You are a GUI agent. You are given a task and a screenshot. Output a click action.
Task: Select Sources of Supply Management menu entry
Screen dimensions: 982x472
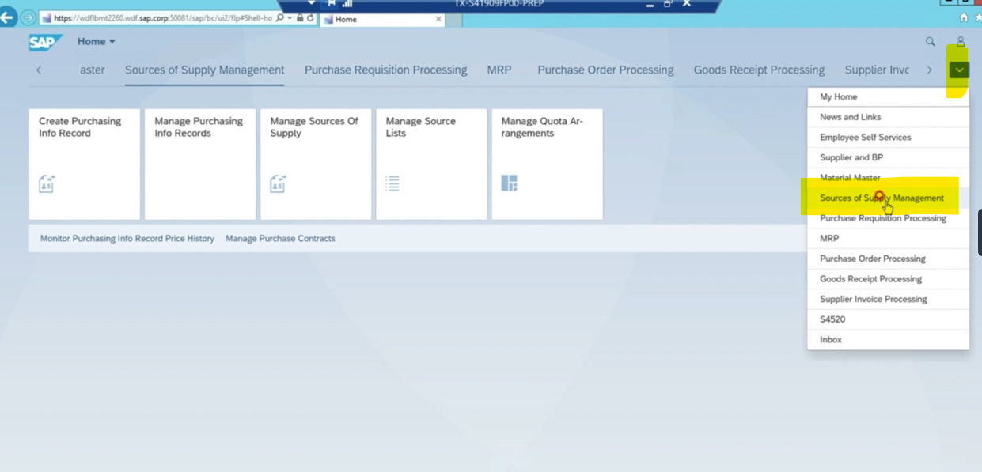click(888, 198)
